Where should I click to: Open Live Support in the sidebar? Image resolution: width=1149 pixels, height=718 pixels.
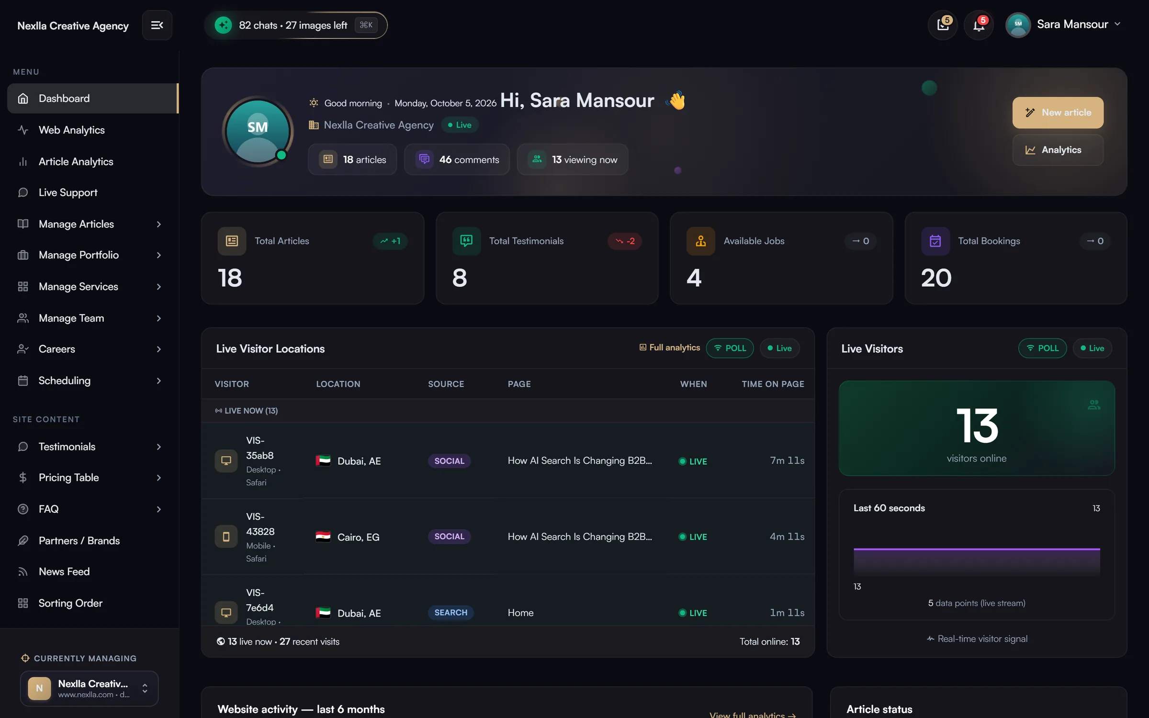pyautogui.click(x=93, y=192)
